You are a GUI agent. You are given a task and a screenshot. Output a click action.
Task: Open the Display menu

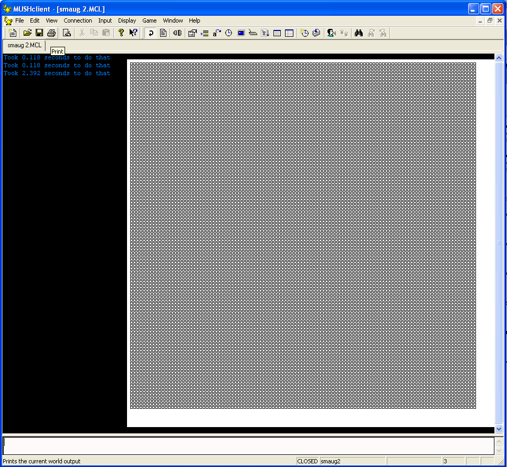pos(127,20)
